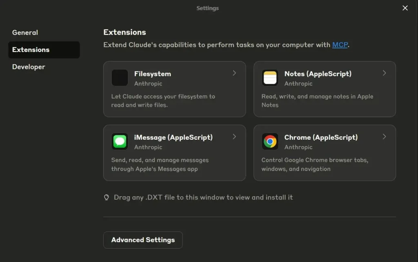This screenshot has width=418, height=262.
Task: Click the Messages app description text
Action: point(160,164)
